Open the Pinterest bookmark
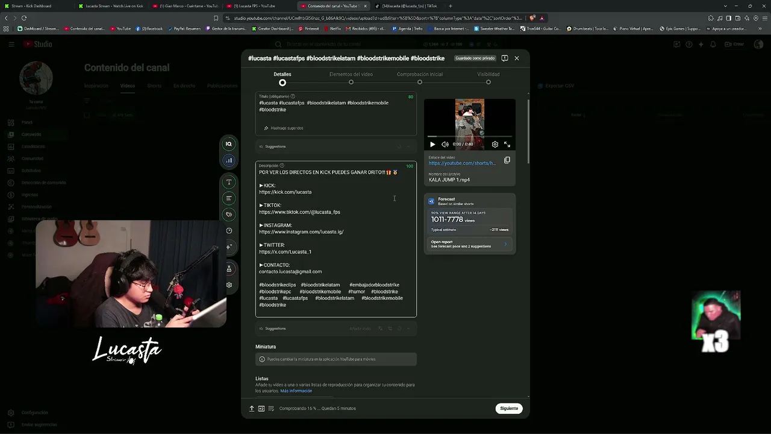Viewport: 771px width, 434px height. pos(309,29)
